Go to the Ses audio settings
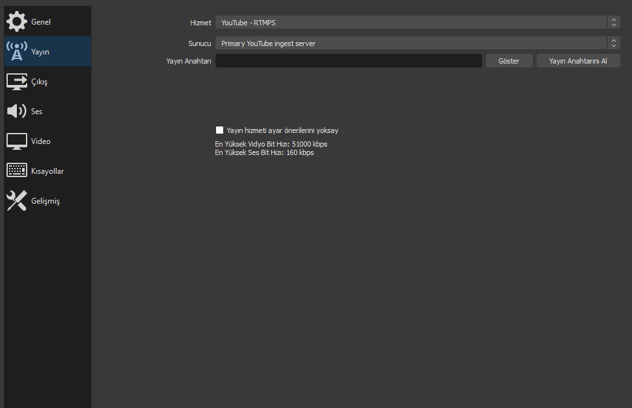The image size is (632, 408). pyautogui.click(x=47, y=111)
